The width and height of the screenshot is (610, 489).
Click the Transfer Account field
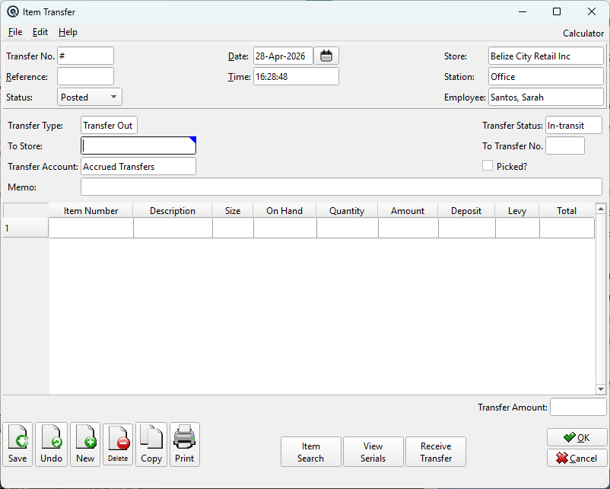(138, 166)
